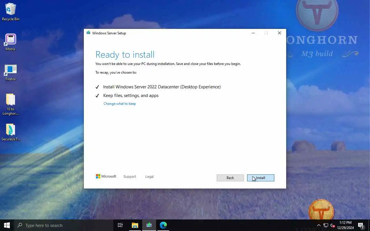Open File Explorer from the taskbar
Image resolution: width=370 pixels, height=231 pixels.
point(135,225)
